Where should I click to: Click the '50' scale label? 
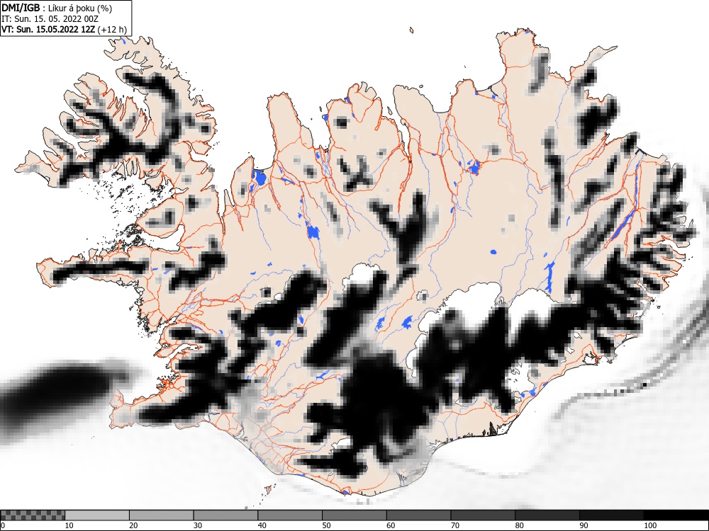(326, 525)
